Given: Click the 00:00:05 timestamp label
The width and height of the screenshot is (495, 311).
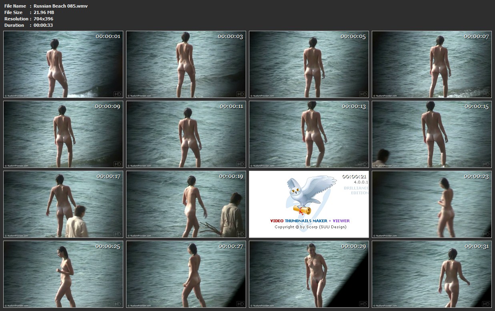Looking at the screenshot, I should point(353,36).
